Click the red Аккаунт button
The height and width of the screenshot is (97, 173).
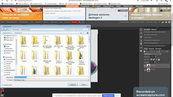click(74, 22)
